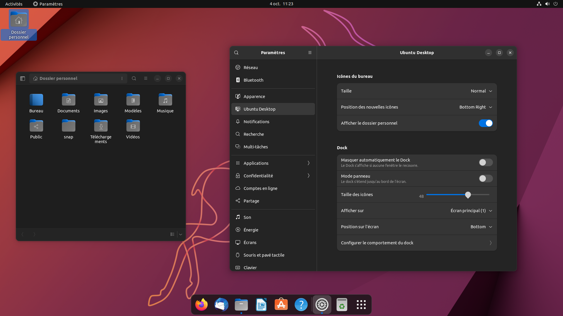Launch Firefox from the dock
The width and height of the screenshot is (563, 316).
[201, 304]
